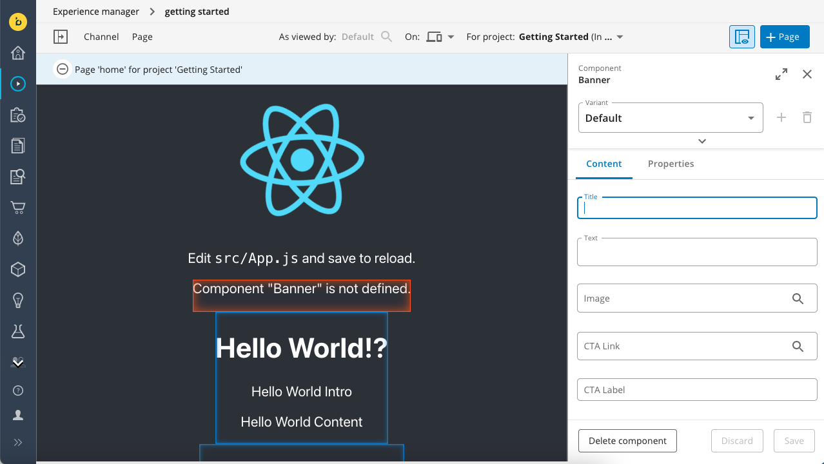Click the Experience manager breadcrumb
The image size is (824, 464).
pos(96,12)
